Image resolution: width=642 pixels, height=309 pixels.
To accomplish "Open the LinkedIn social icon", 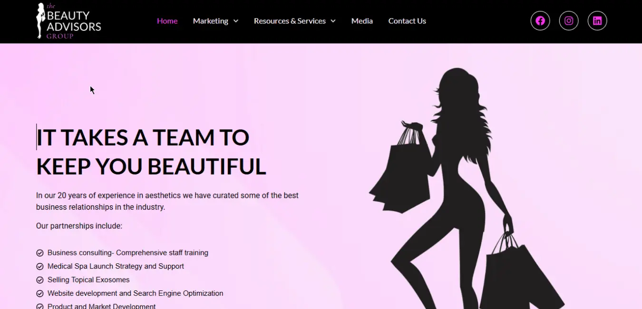I will (x=597, y=21).
